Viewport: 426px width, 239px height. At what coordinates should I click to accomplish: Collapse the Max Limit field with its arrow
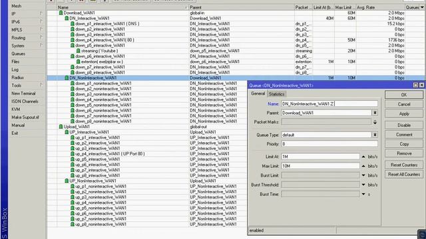(363, 166)
